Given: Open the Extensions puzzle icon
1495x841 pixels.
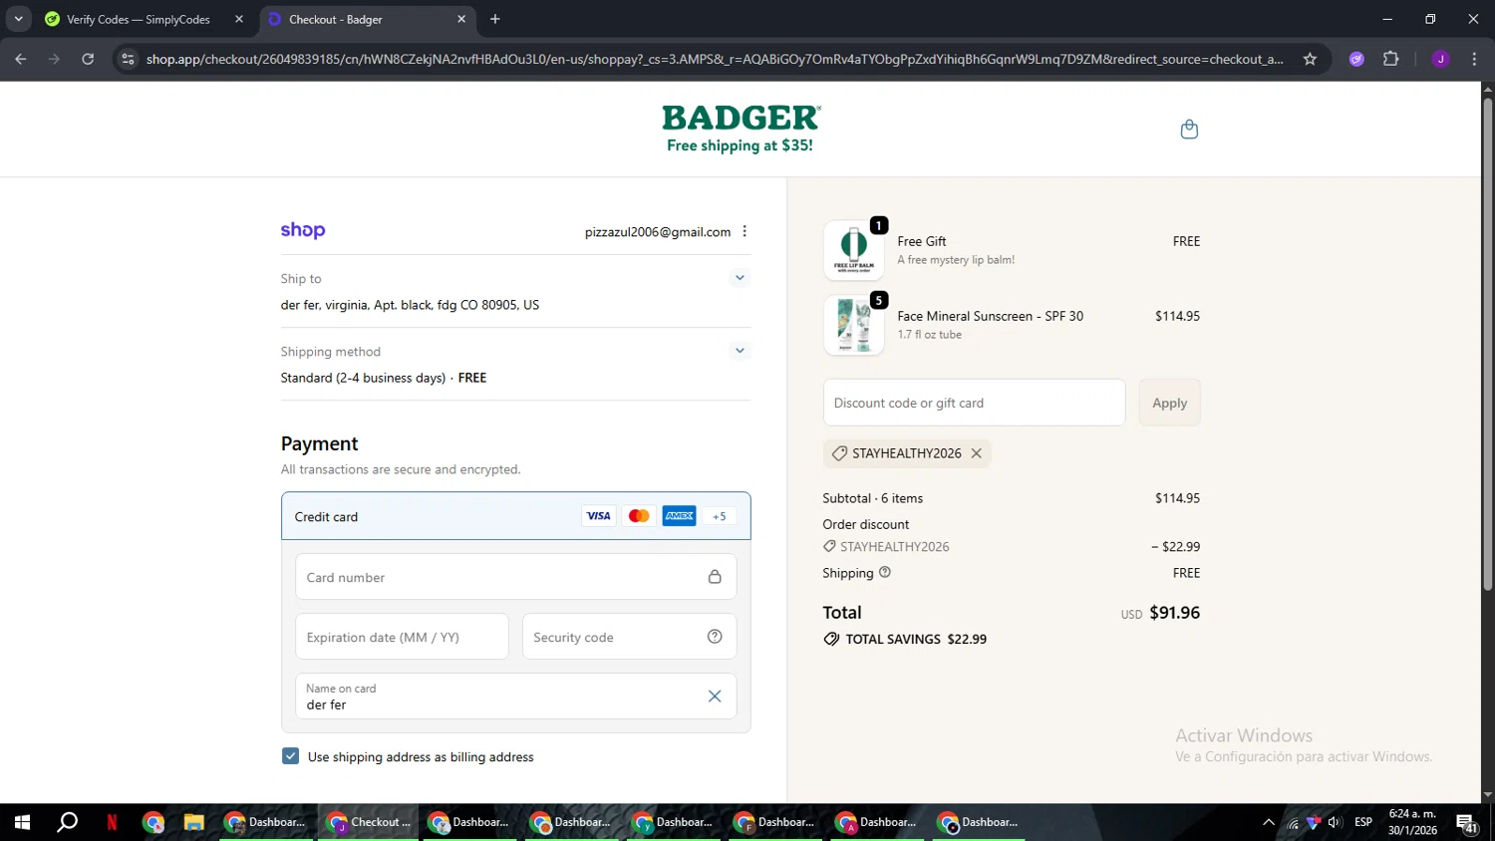Looking at the screenshot, I should (x=1391, y=59).
